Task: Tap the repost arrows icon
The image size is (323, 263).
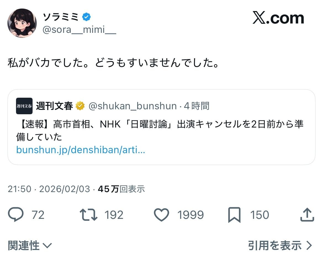Action: click(x=88, y=215)
